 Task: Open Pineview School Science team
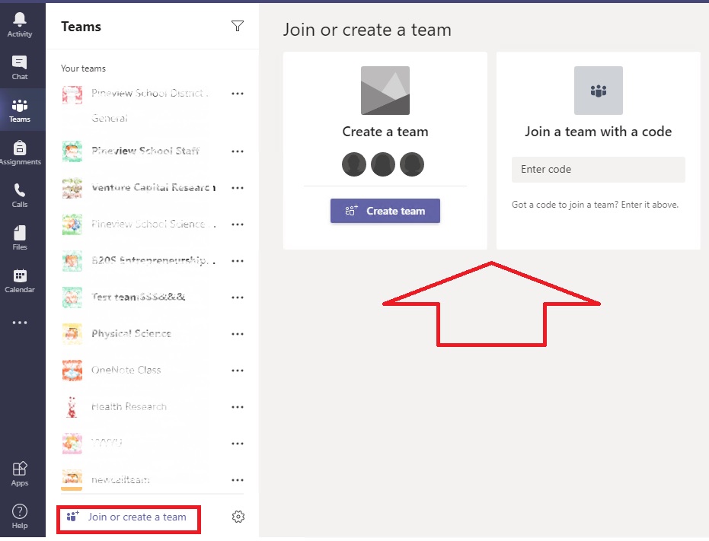[x=154, y=224]
